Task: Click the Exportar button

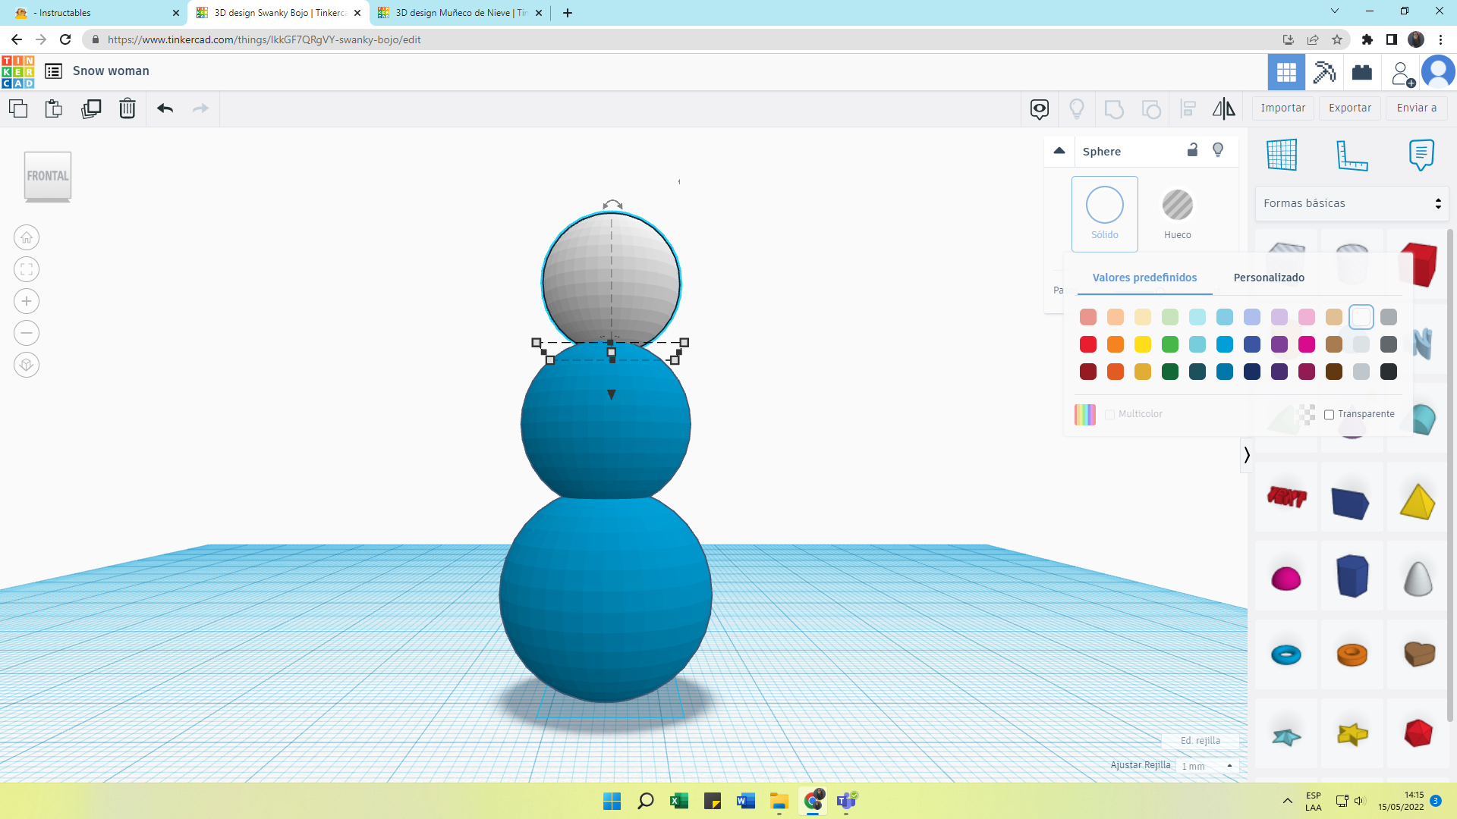Action: tap(1350, 108)
